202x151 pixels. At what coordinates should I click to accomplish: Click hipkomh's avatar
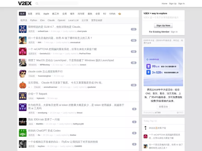tap(23, 96)
